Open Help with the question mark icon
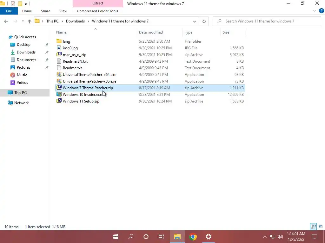This screenshot has width=325, height=243. pos(321,11)
